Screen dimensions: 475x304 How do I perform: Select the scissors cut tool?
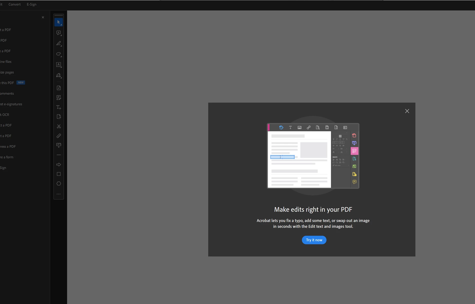pos(59,126)
